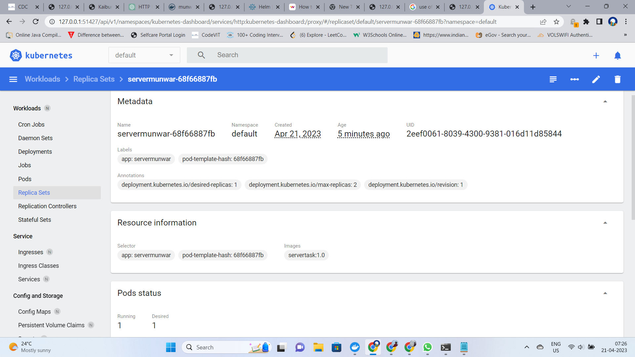Open the default namespace dropdown

(x=144, y=55)
